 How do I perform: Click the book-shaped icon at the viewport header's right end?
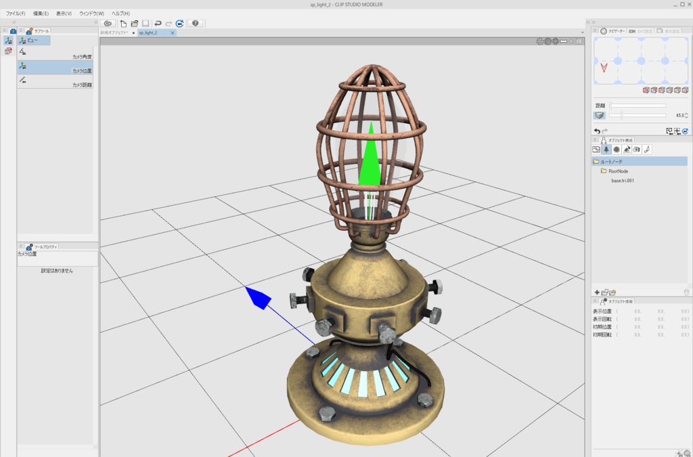click(x=579, y=41)
